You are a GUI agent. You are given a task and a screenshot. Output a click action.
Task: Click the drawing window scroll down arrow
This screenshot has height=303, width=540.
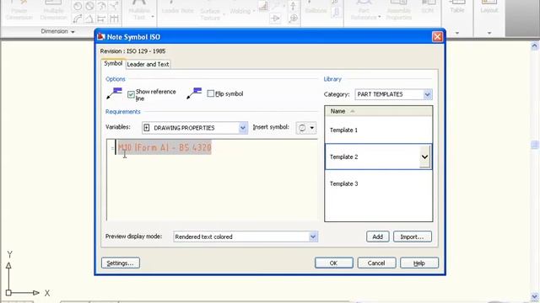pos(534,296)
